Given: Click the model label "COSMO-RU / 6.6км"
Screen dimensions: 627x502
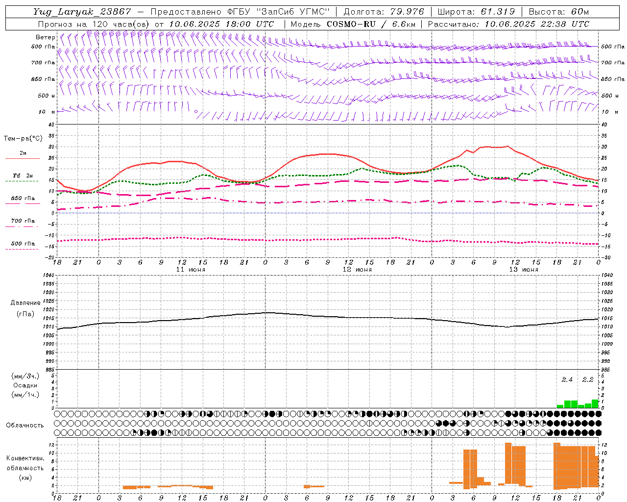Looking at the screenshot, I should coord(371,24).
